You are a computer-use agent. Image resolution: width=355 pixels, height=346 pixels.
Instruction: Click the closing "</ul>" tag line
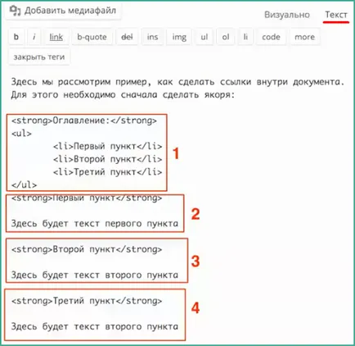[x=24, y=185]
